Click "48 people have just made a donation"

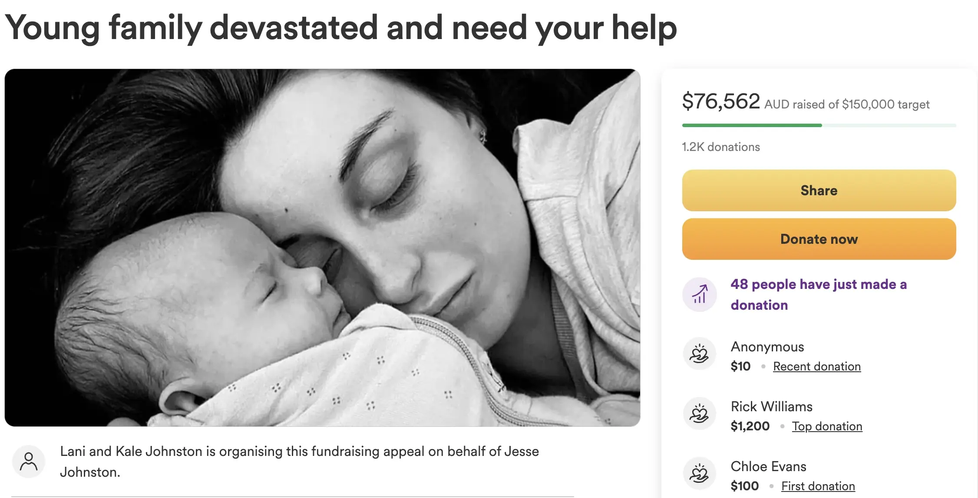(818, 295)
